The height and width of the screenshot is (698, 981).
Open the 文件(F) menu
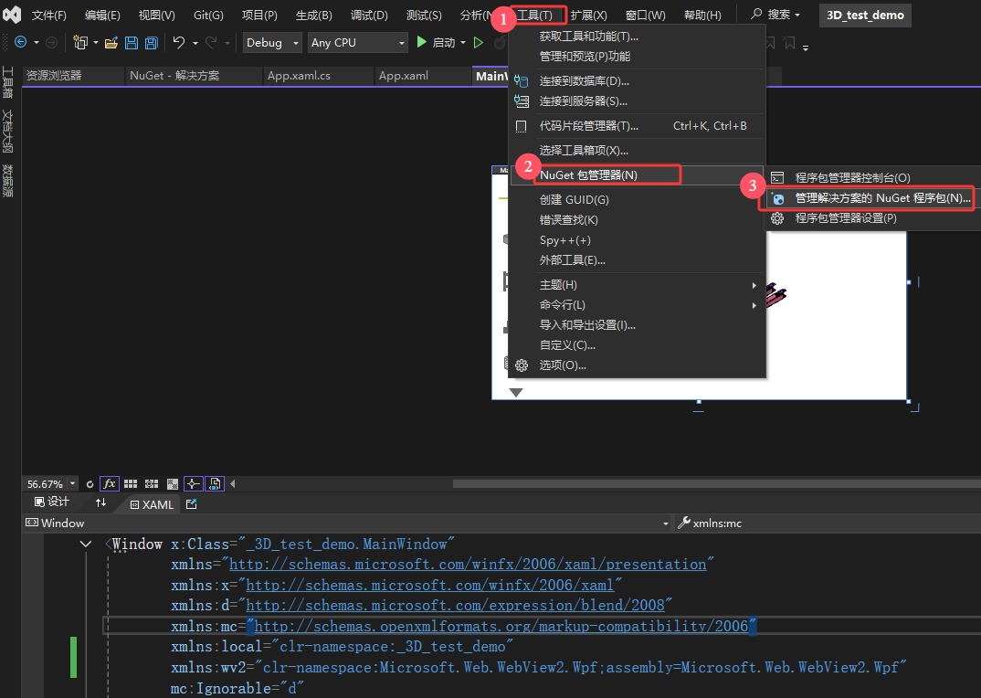tap(48, 15)
